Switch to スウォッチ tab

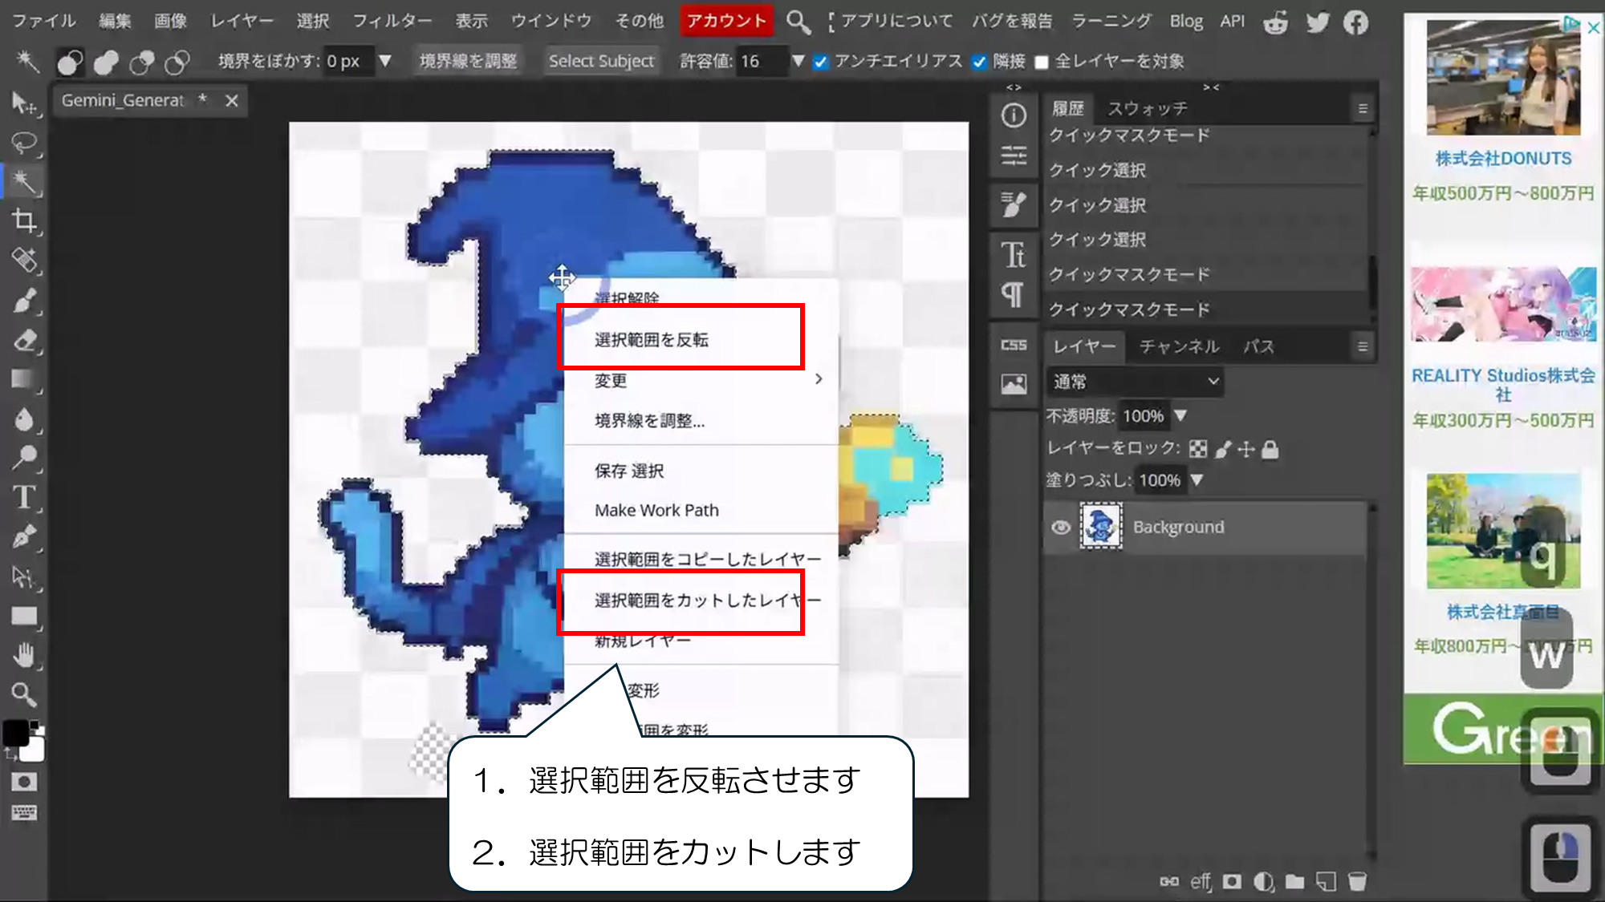[x=1148, y=108]
